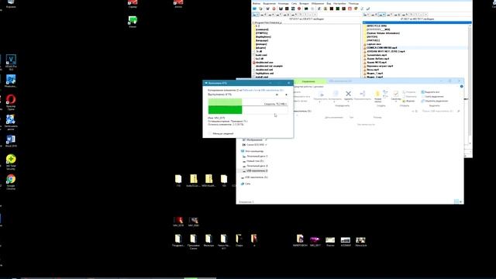Click 'Обратить выделение' in Explorer ribbon
The width and height of the screenshot is (496, 279).
tap(435, 101)
